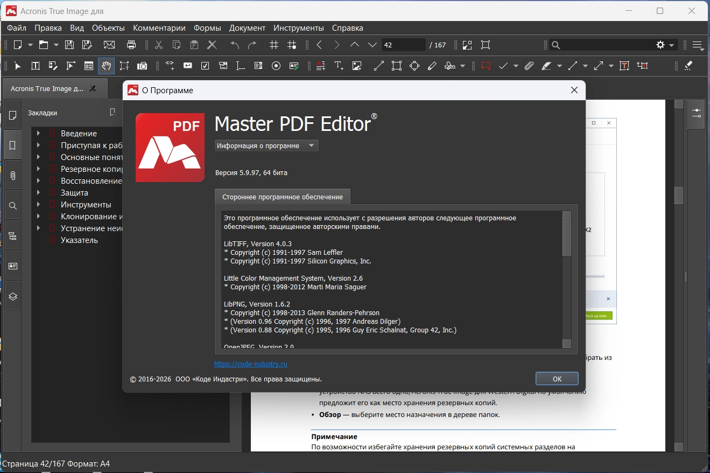Select the Edit Images tool
The image size is (710, 473).
(53, 66)
